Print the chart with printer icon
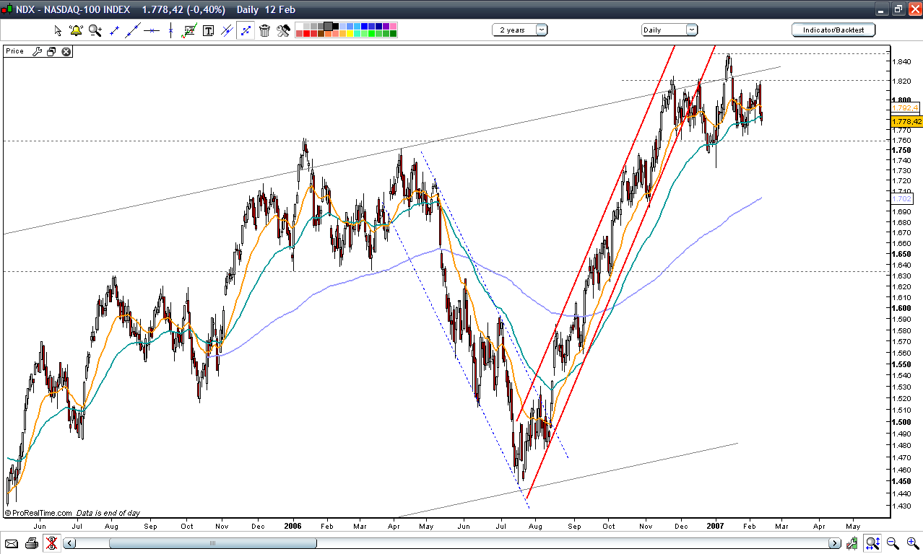Screen dimensions: 923x554 [32, 543]
